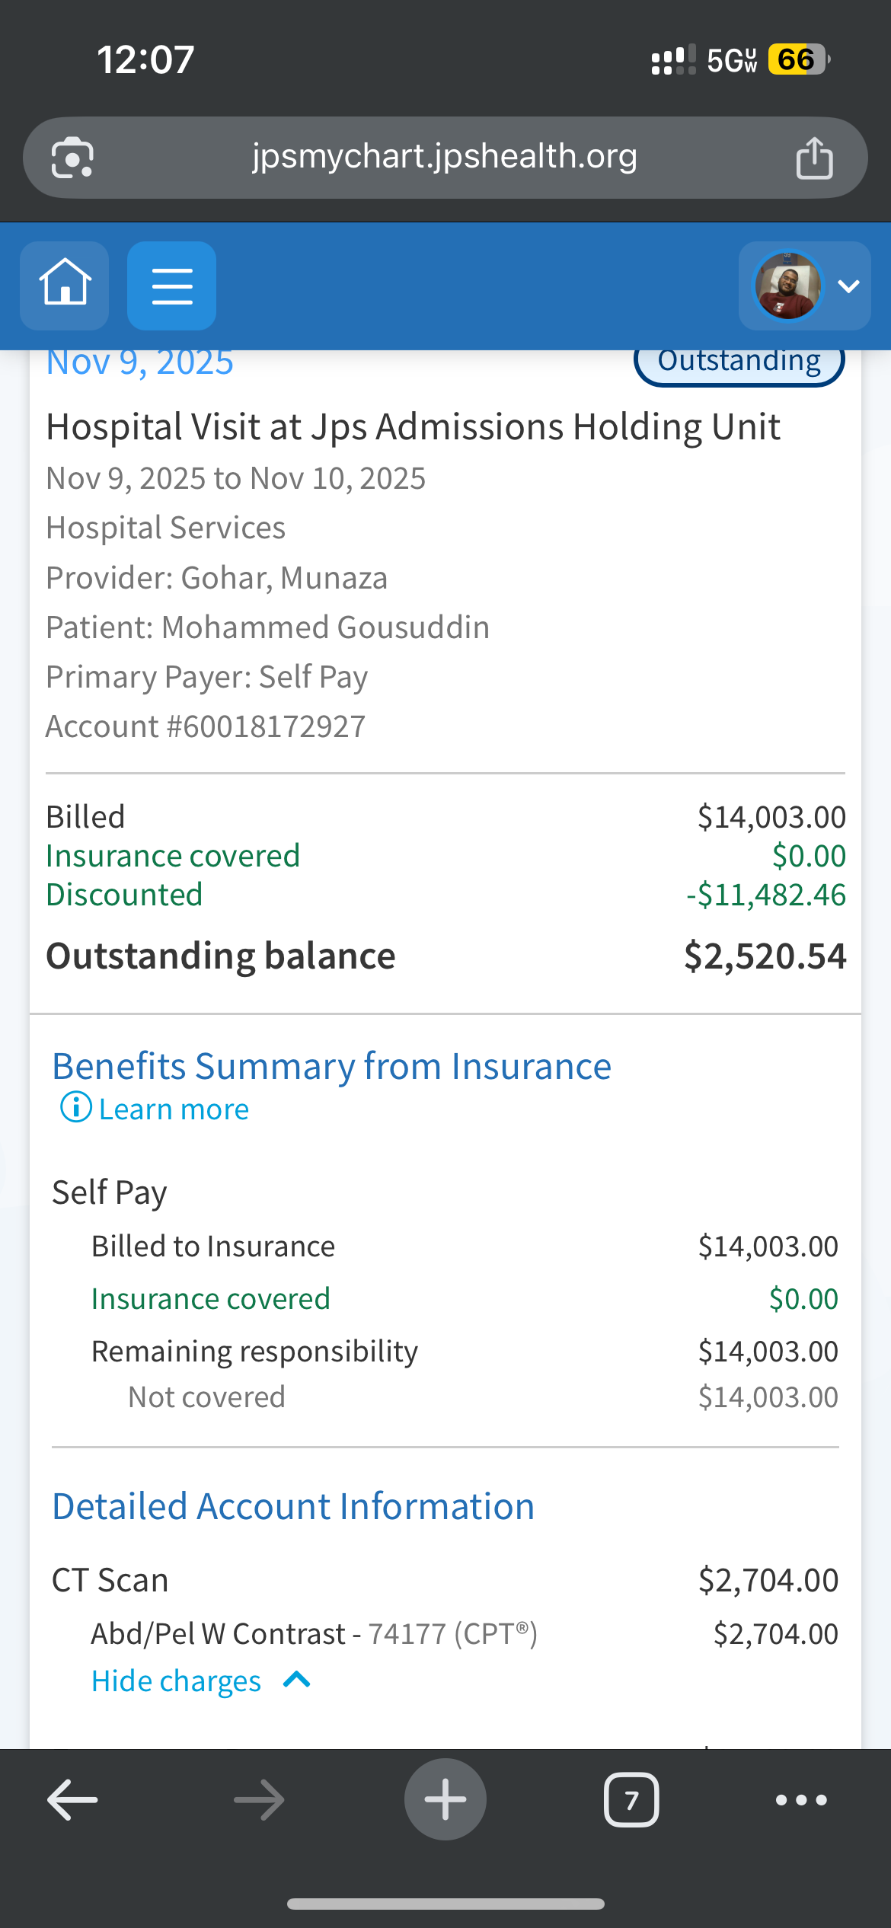Tap the browser forward arrow
Screen dimensions: 891x1928
pos(259,1800)
